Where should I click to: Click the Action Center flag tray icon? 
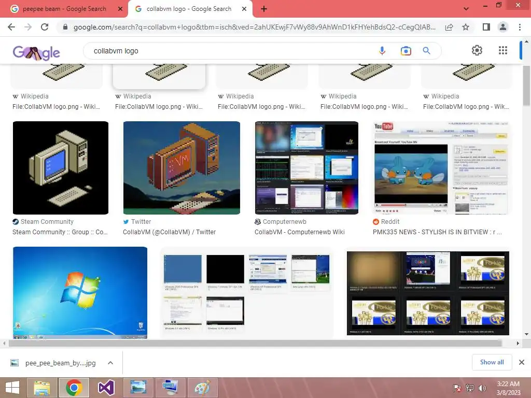click(x=457, y=388)
